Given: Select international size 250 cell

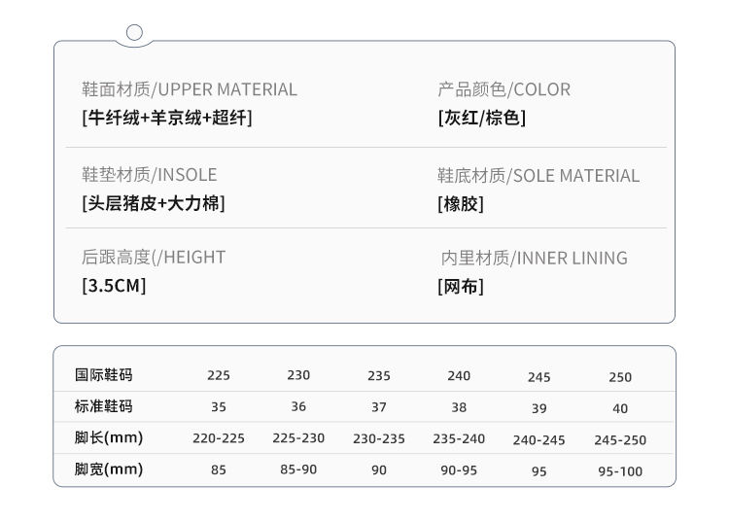Looking at the screenshot, I should pyautogui.click(x=620, y=377).
